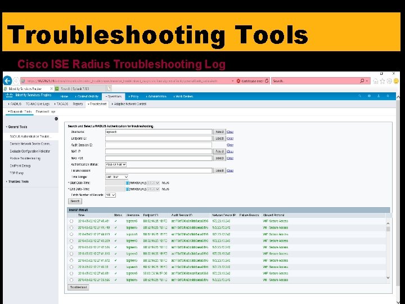Click the user account icon in ISE header
This screenshot has height=304, width=405.
(379, 96)
